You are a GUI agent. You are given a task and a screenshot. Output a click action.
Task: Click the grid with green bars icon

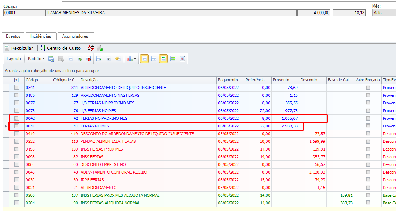click(154, 59)
